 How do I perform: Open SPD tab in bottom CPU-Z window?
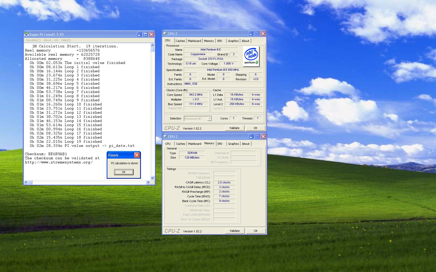point(220,144)
